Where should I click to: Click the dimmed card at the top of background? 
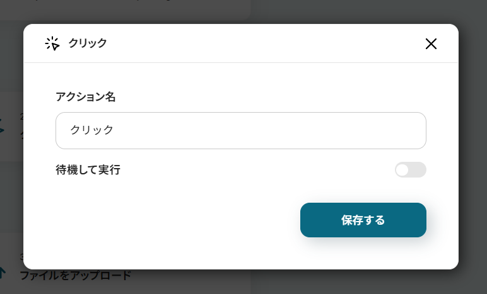(x=124, y=9)
